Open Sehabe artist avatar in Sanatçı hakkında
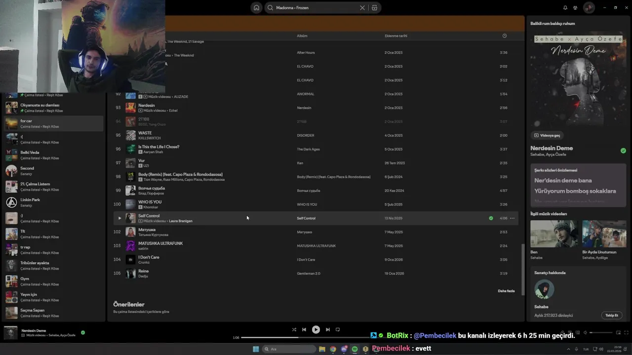The height and width of the screenshot is (355, 632). tap(544, 289)
